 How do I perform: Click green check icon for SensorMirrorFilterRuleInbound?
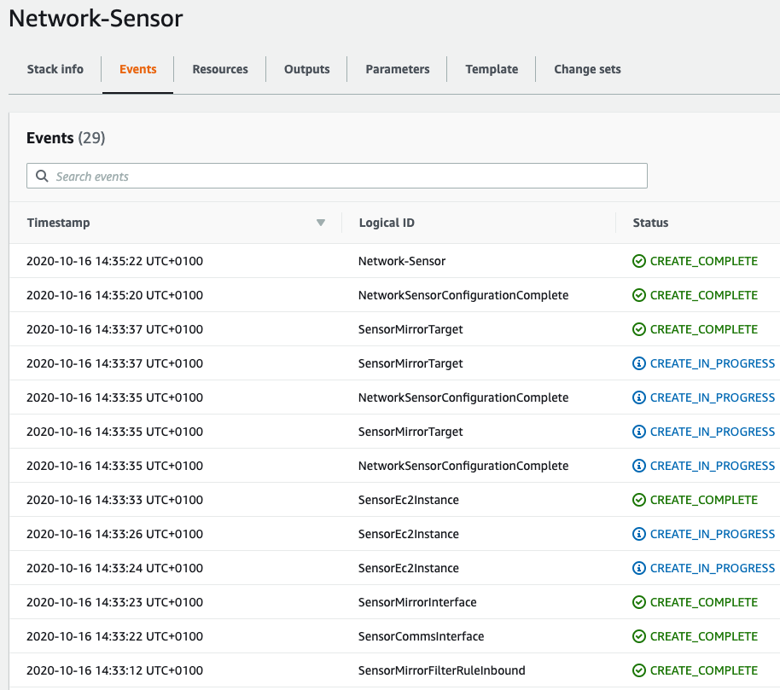pyautogui.click(x=639, y=670)
